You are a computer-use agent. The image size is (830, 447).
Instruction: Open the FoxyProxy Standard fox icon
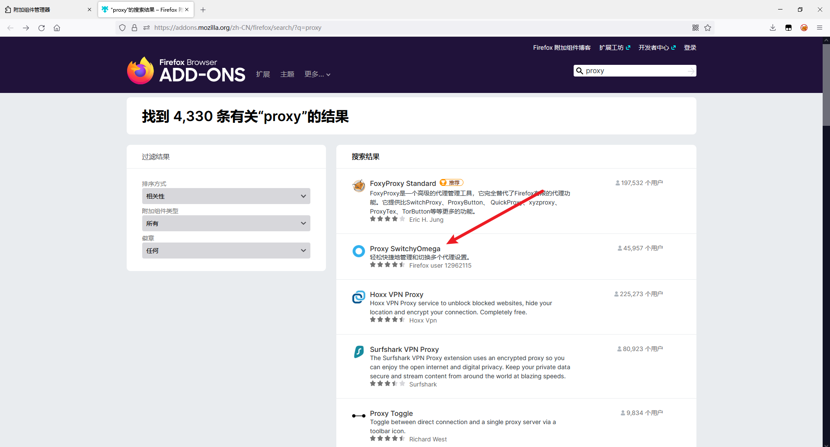tap(359, 185)
